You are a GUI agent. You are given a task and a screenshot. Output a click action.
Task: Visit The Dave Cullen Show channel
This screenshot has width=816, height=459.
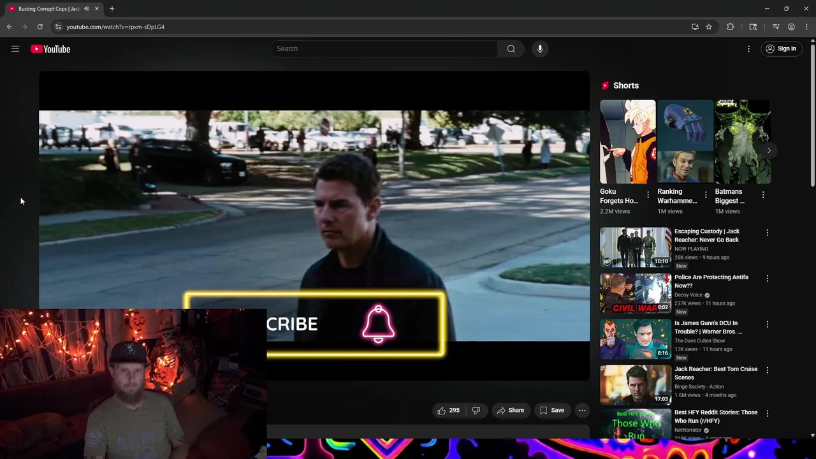[x=700, y=341]
